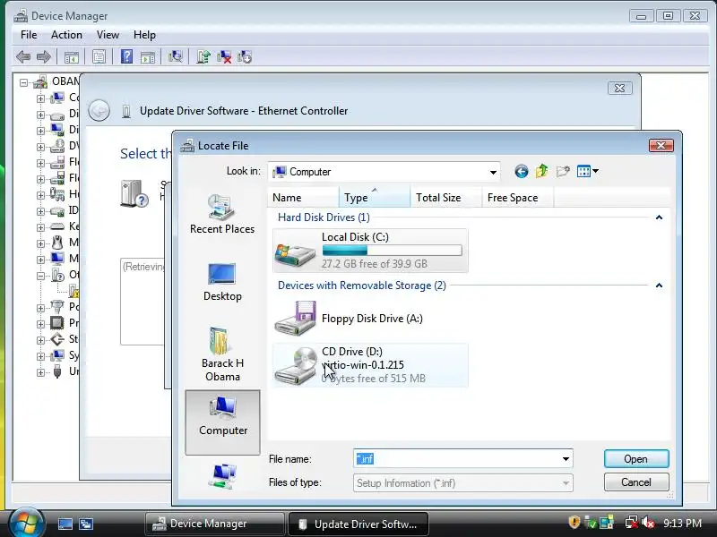Expand the Ports tree node
Image resolution: width=717 pixels, height=537 pixels.
(x=40, y=308)
